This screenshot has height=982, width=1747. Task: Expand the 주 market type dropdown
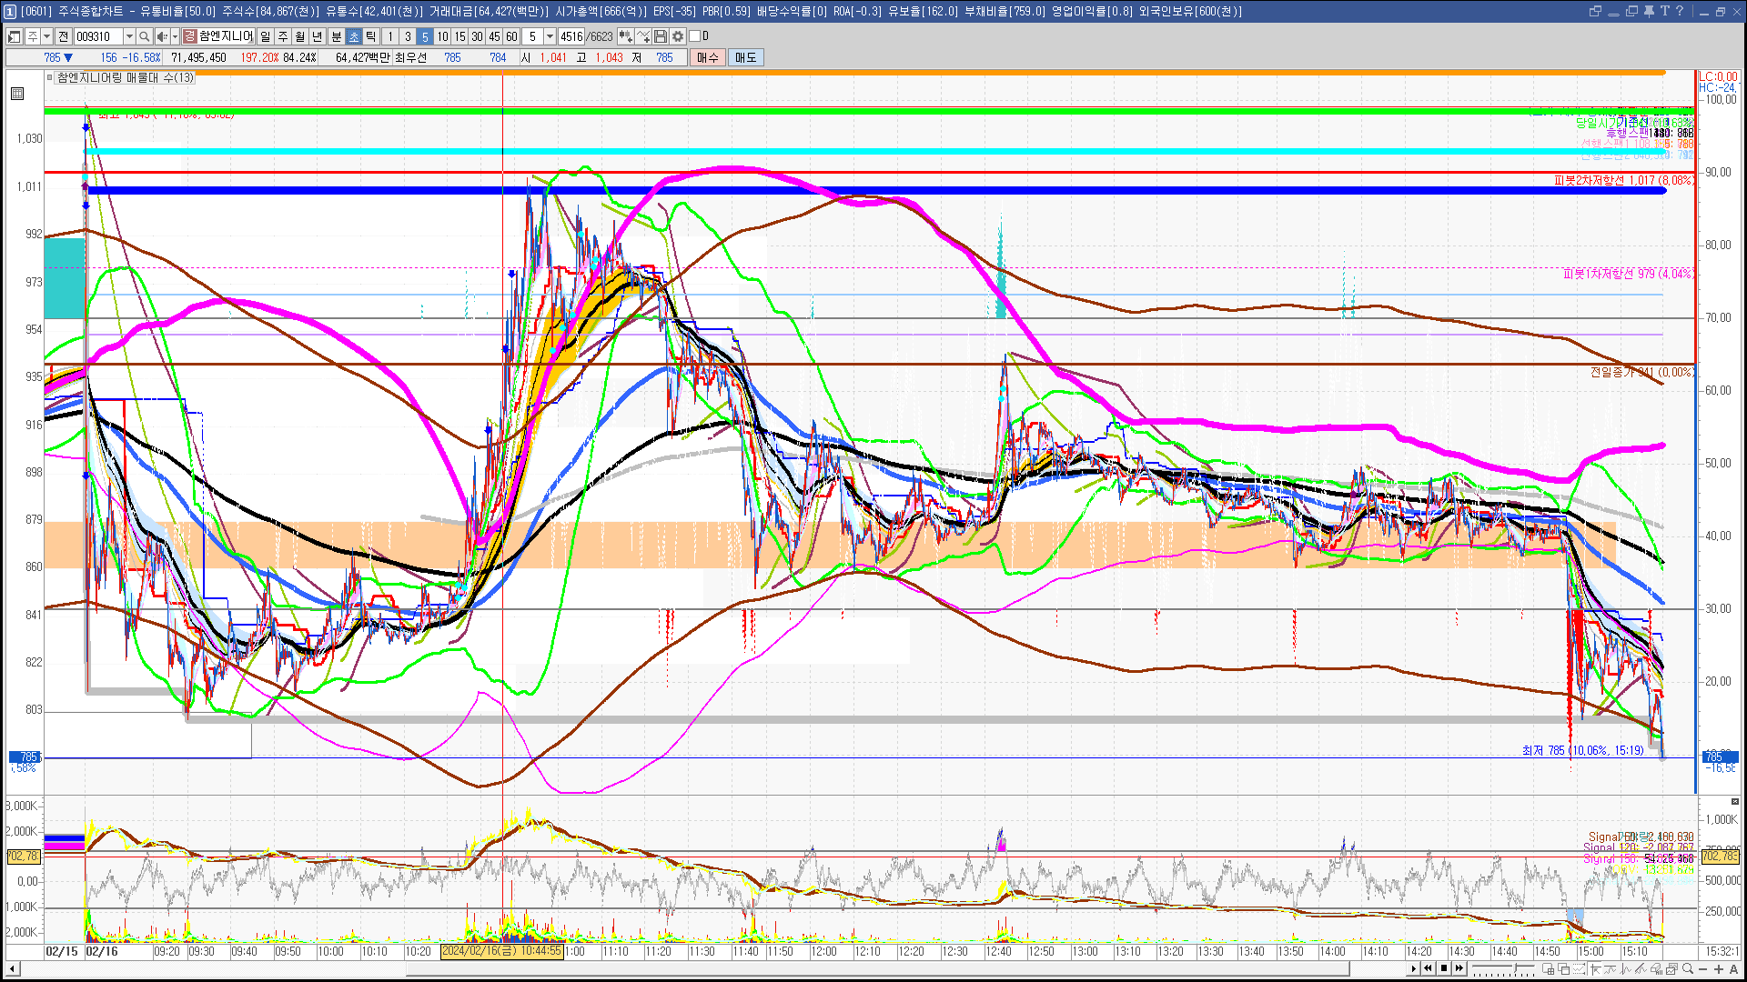(x=46, y=36)
